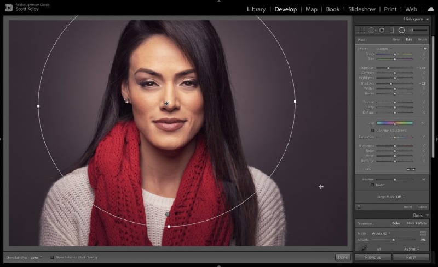This screenshot has width=438, height=267.
Task: Click the profile Amount slider knob
Action: pyautogui.click(x=394, y=240)
